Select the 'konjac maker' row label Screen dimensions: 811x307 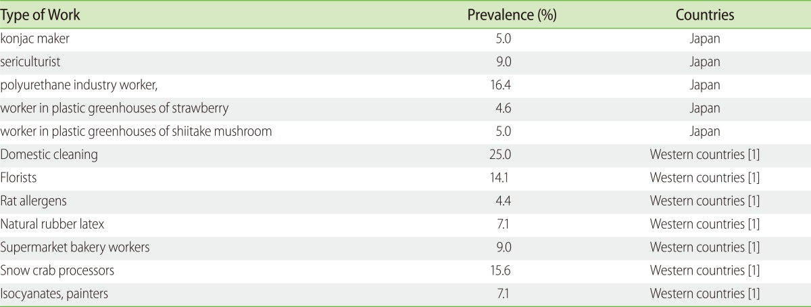tap(34, 39)
